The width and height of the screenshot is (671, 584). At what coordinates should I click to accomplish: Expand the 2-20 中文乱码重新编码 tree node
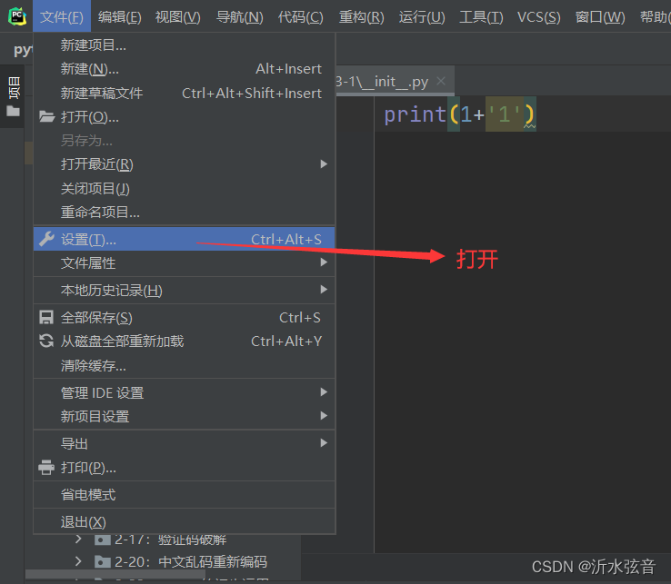point(78,562)
